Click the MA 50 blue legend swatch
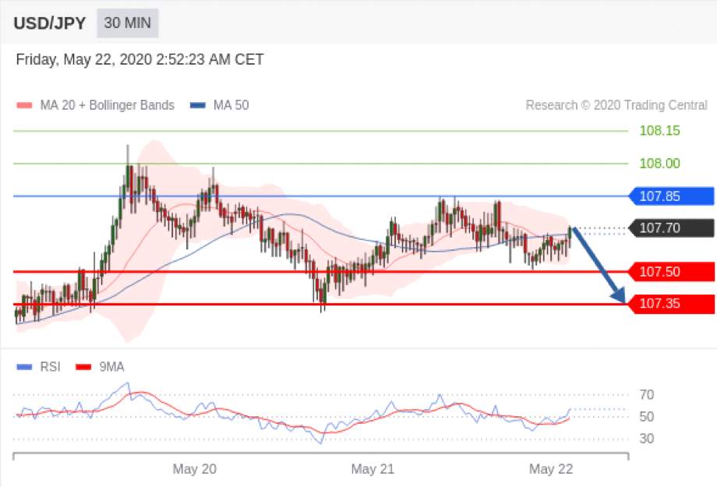The image size is (717, 487). point(197,105)
